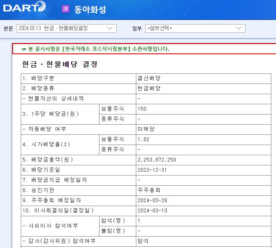Select the 7. 배당금지급 예정일자 label
The image size is (276, 248).
[55, 180]
